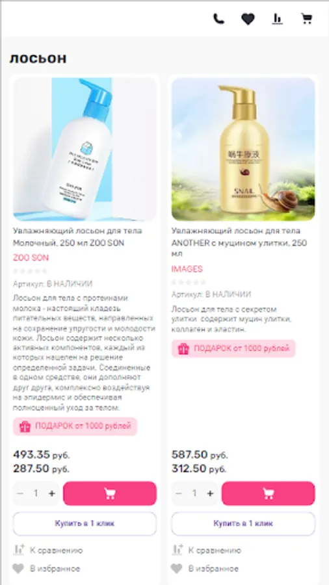Image resolution: width=329 pixels, height=585 pixels.
Task: Click 'Купить в 1 клик' for snail lotion
Action: click(243, 523)
